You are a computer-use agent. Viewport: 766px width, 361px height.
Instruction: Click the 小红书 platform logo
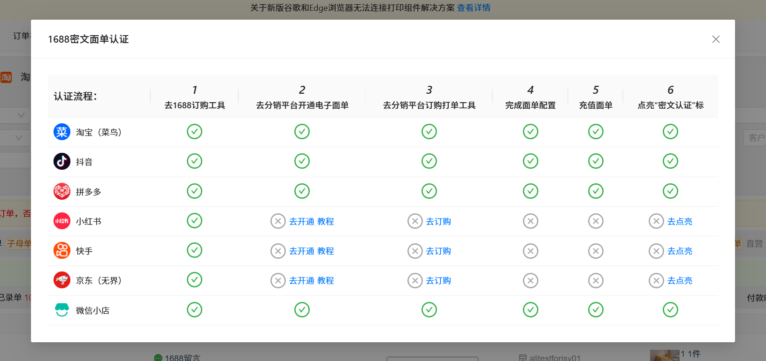62,221
